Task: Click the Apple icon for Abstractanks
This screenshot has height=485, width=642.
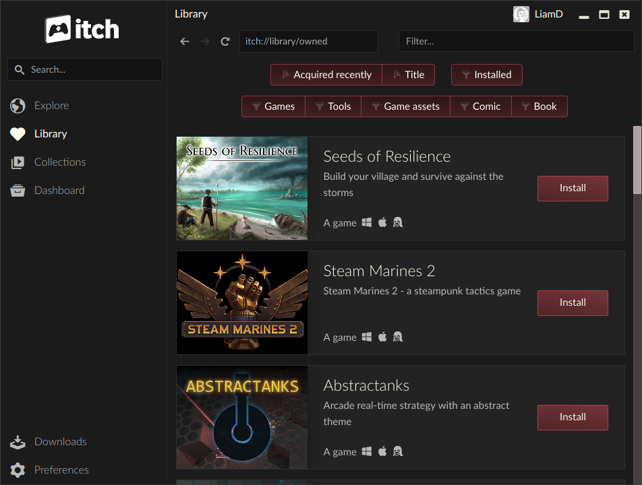Action: point(382,451)
